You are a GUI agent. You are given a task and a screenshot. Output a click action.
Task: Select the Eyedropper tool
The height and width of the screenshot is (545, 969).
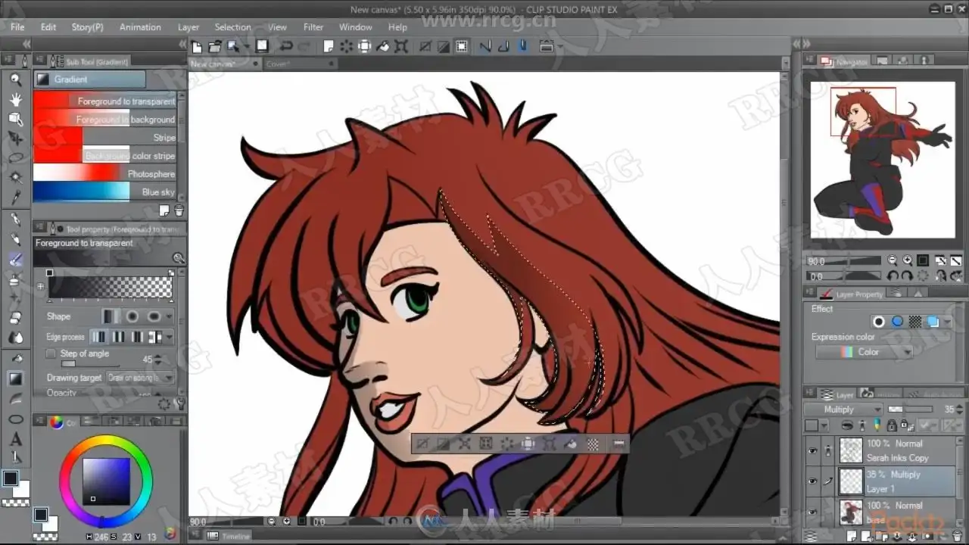(15, 198)
